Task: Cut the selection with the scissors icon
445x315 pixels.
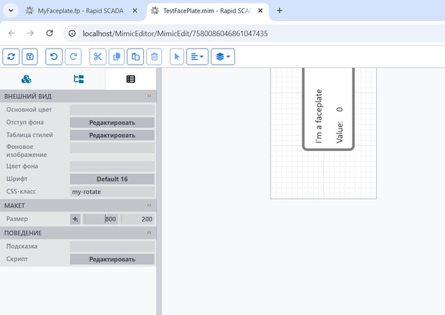Action: 97,57
